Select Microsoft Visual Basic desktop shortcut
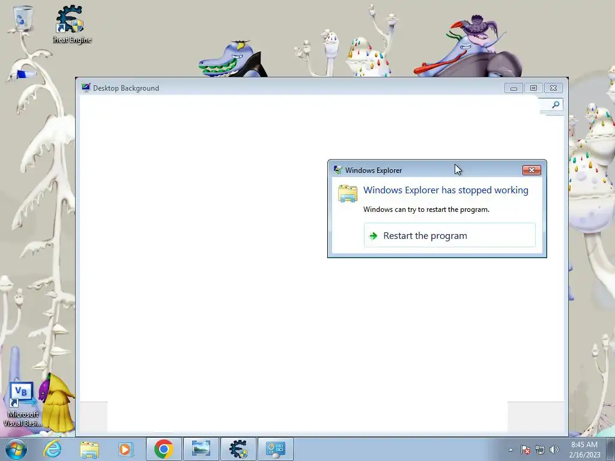The height and width of the screenshot is (461, 615). coord(22,405)
